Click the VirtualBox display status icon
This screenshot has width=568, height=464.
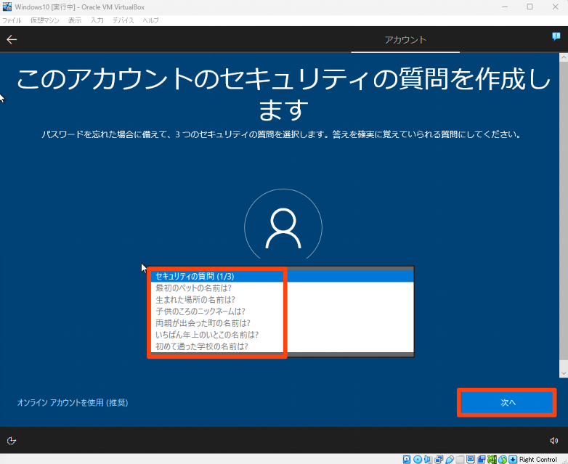point(471,460)
